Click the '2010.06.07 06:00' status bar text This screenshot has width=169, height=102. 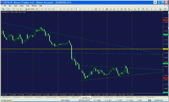click(x=84, y=100)
